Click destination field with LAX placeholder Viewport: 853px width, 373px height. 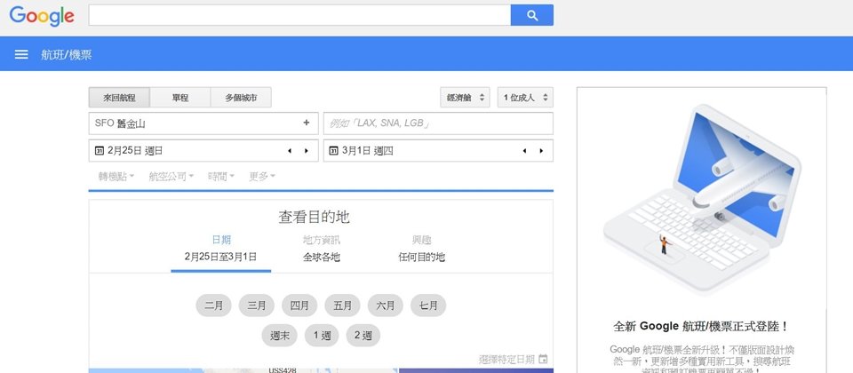click(438, 123)
